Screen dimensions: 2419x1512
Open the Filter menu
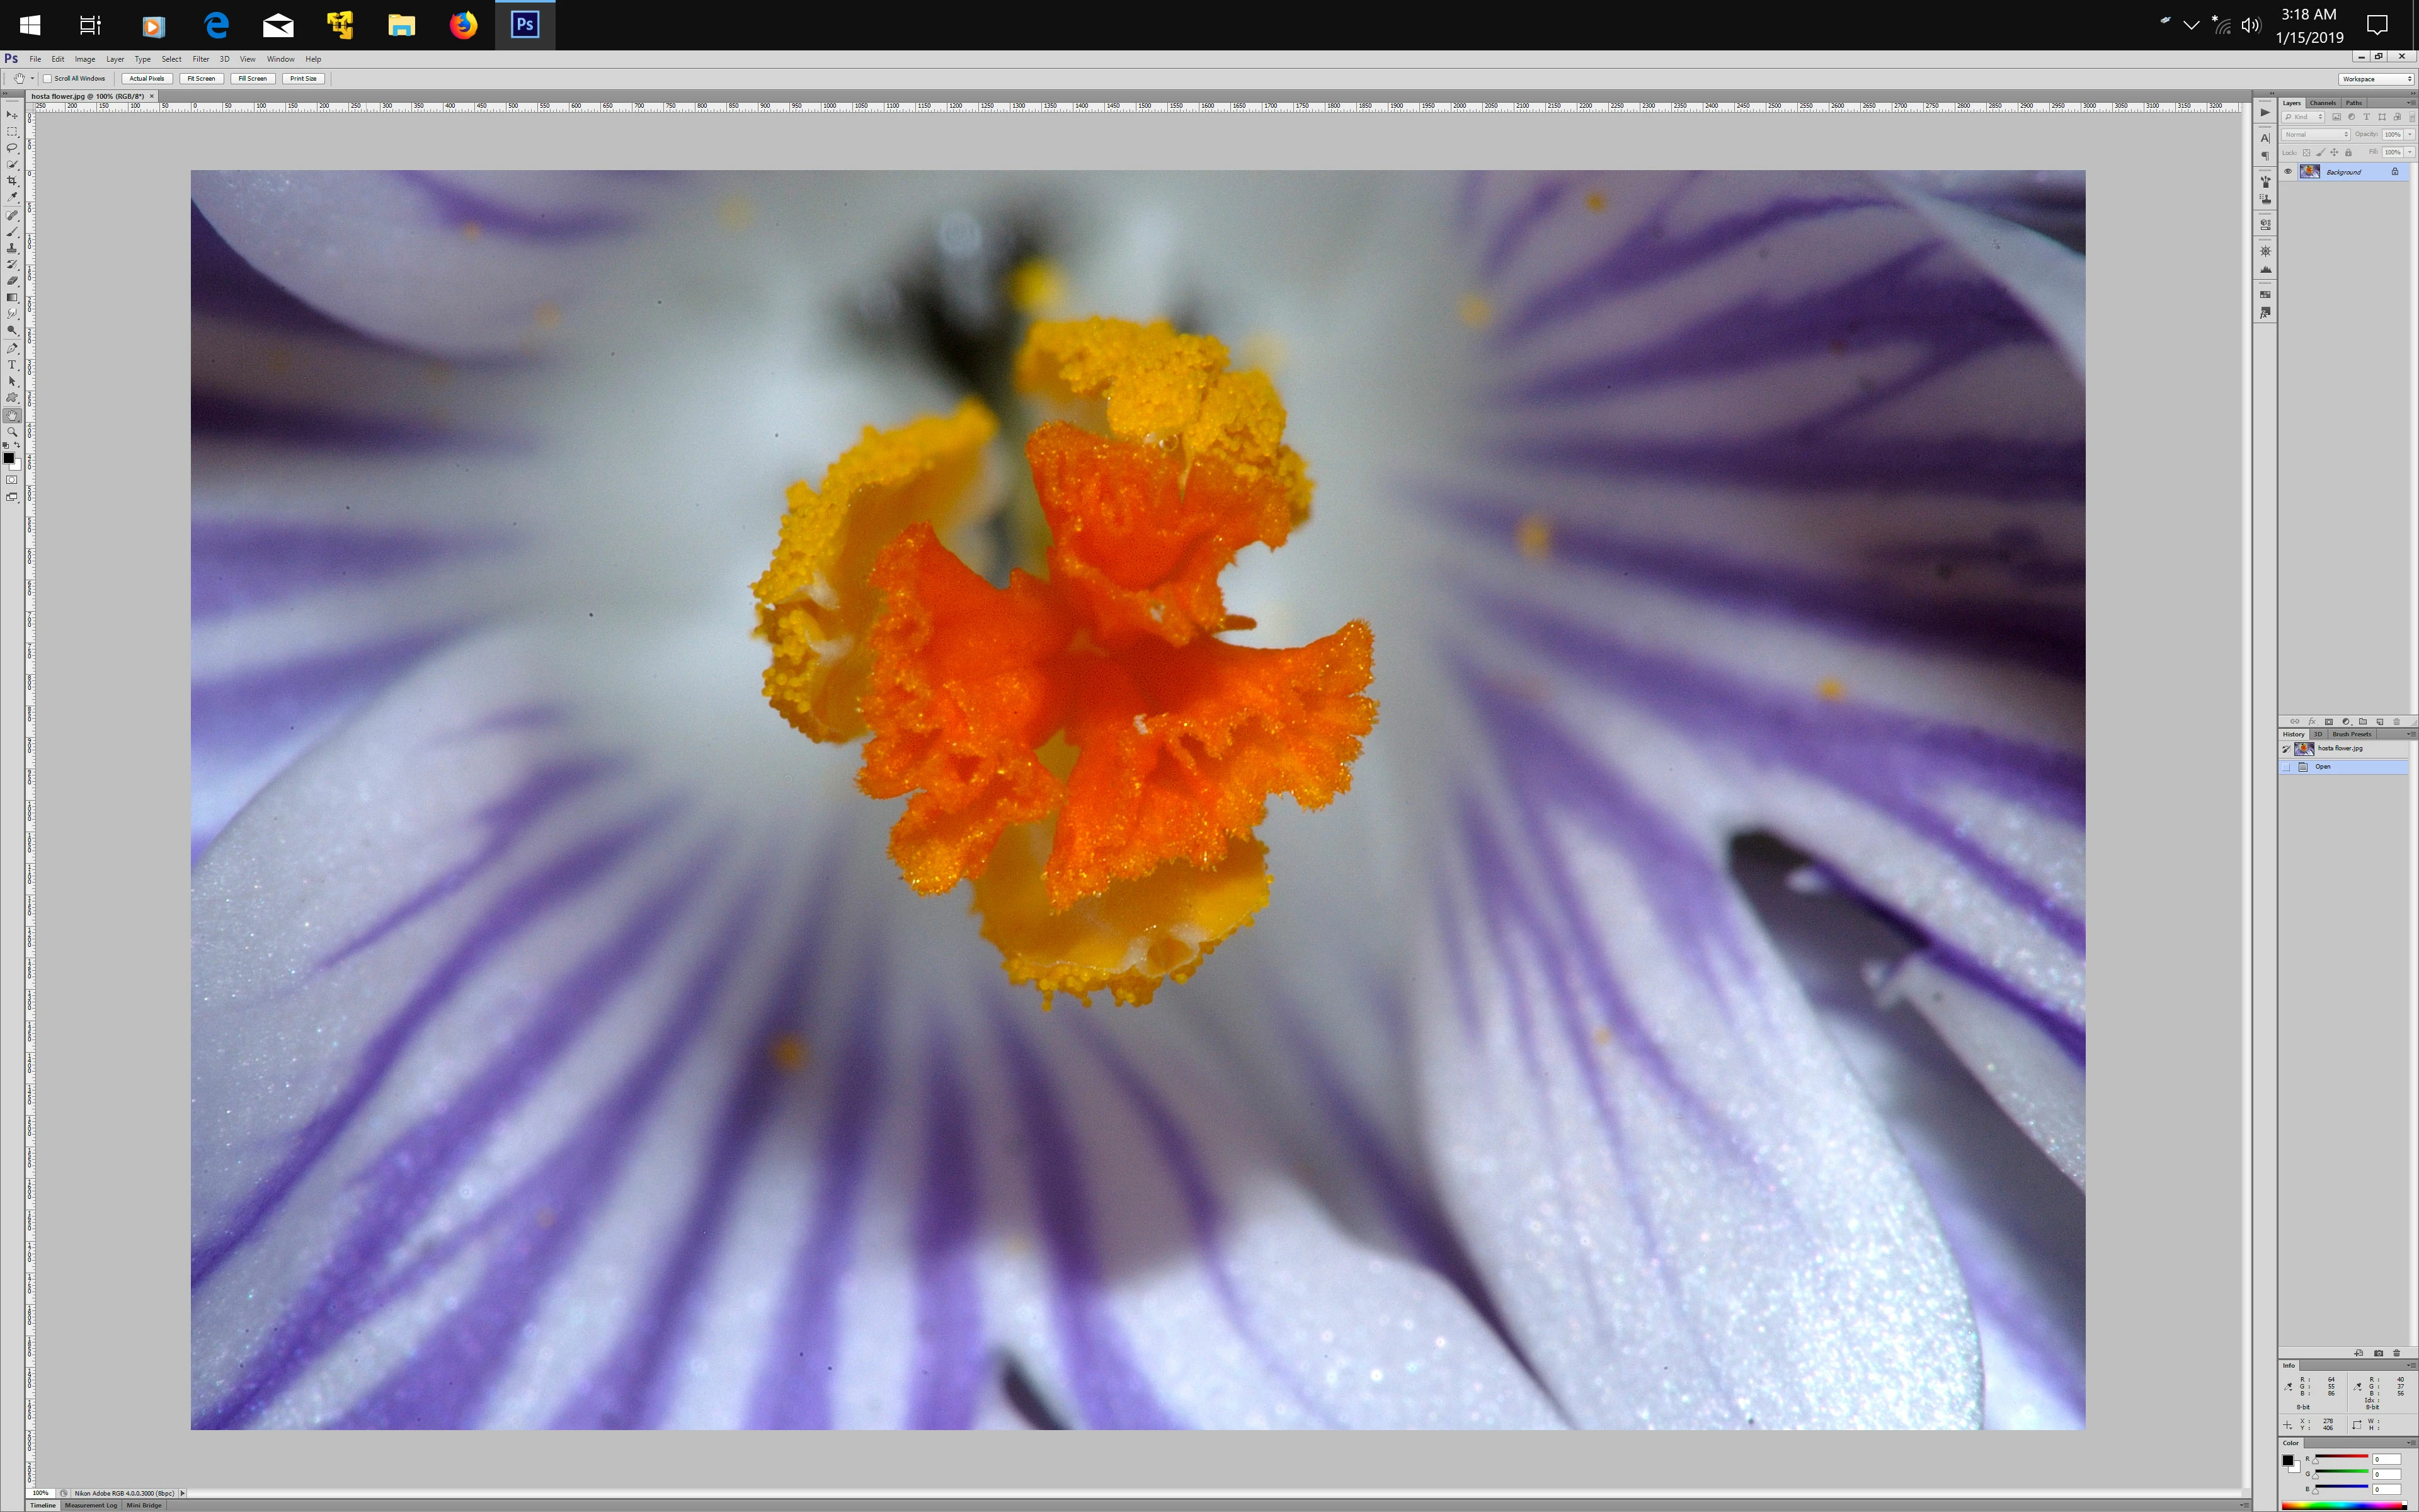point(200,59)
